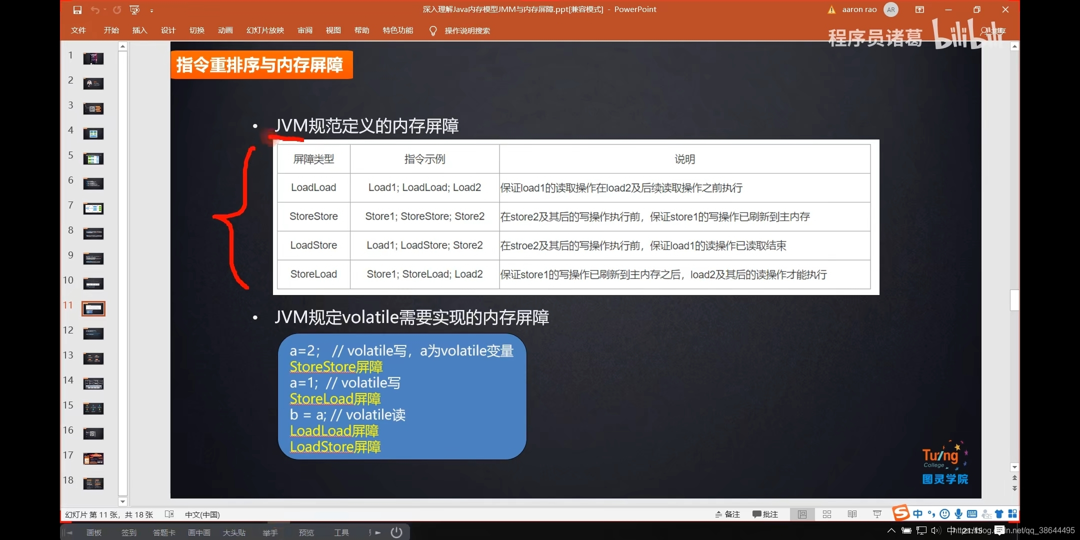Screen dimensions: 1080x540
Task: Click the Save icon in quick access toolbar
Action: pos(77,9)
